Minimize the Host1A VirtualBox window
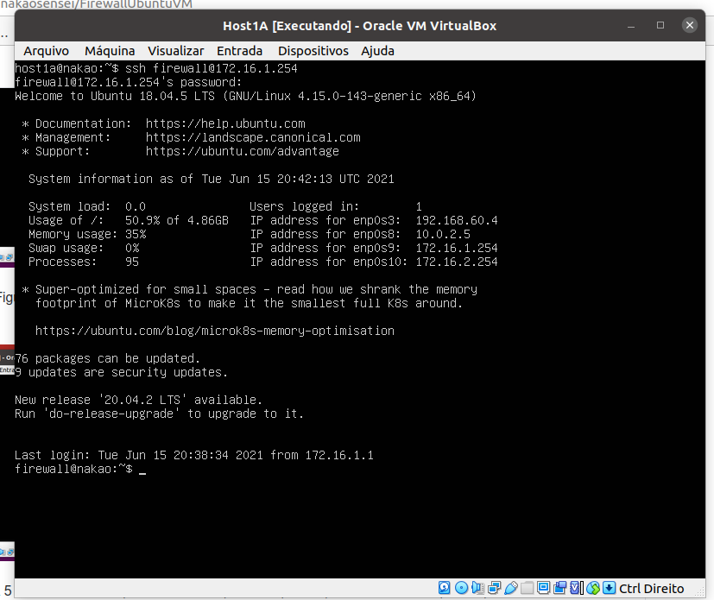 click(x=631, y=26)
